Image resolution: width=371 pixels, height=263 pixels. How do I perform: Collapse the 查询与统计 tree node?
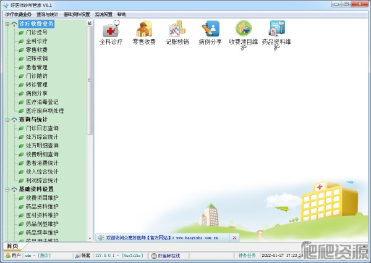coord(7,119)
